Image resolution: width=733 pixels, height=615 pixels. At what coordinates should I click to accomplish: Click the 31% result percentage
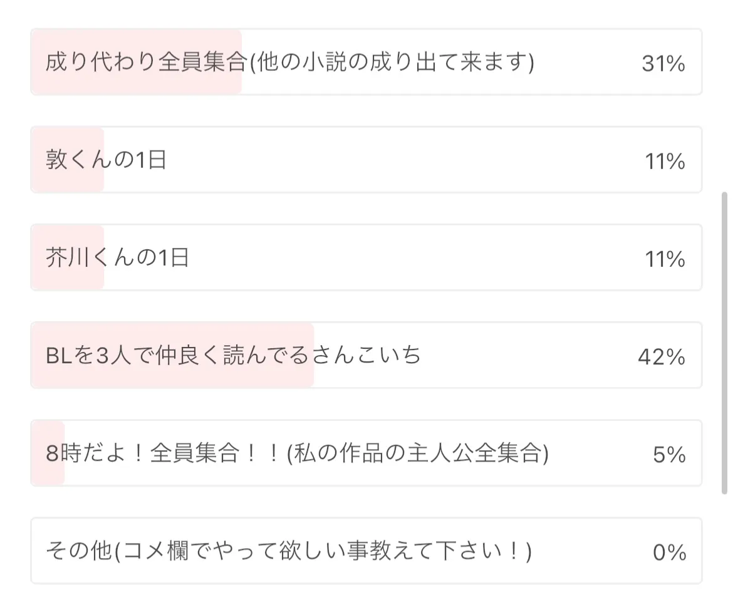[x=663, y=63]
